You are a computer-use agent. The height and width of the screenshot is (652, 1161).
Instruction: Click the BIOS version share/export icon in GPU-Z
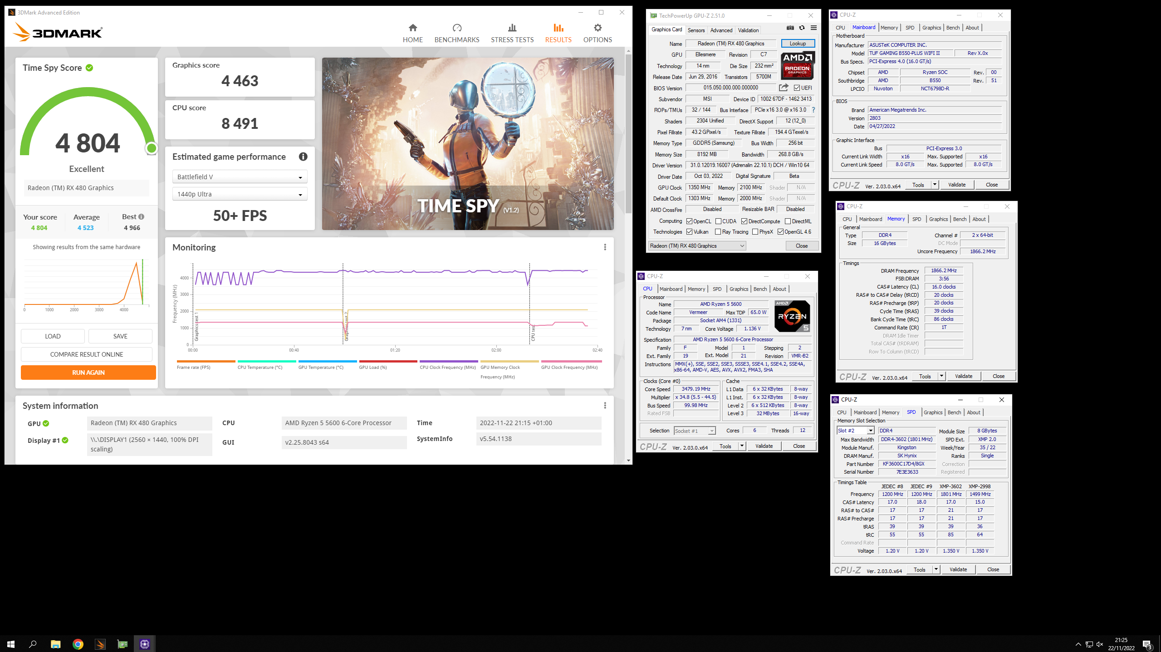tap(784, 88)
